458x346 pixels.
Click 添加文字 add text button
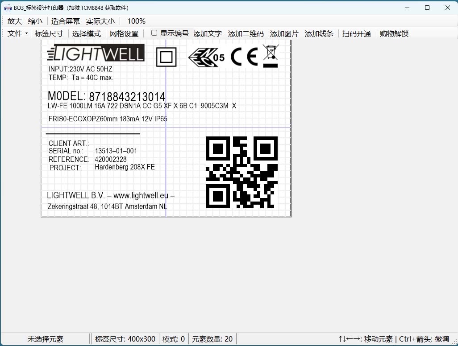[x=208, y=33]
